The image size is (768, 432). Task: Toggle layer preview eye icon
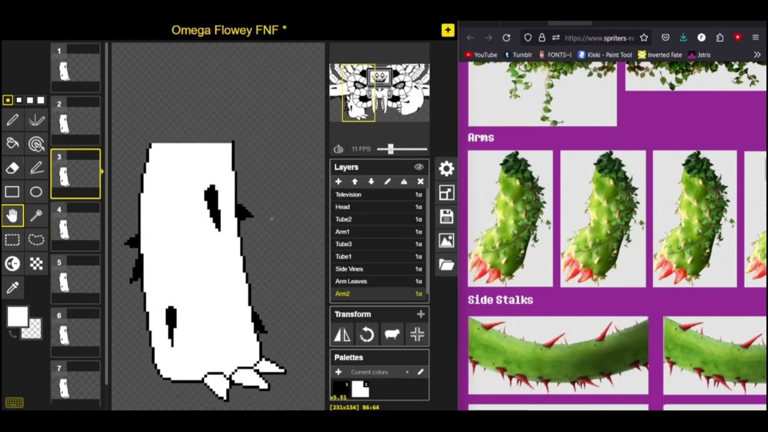pos(419,167)
